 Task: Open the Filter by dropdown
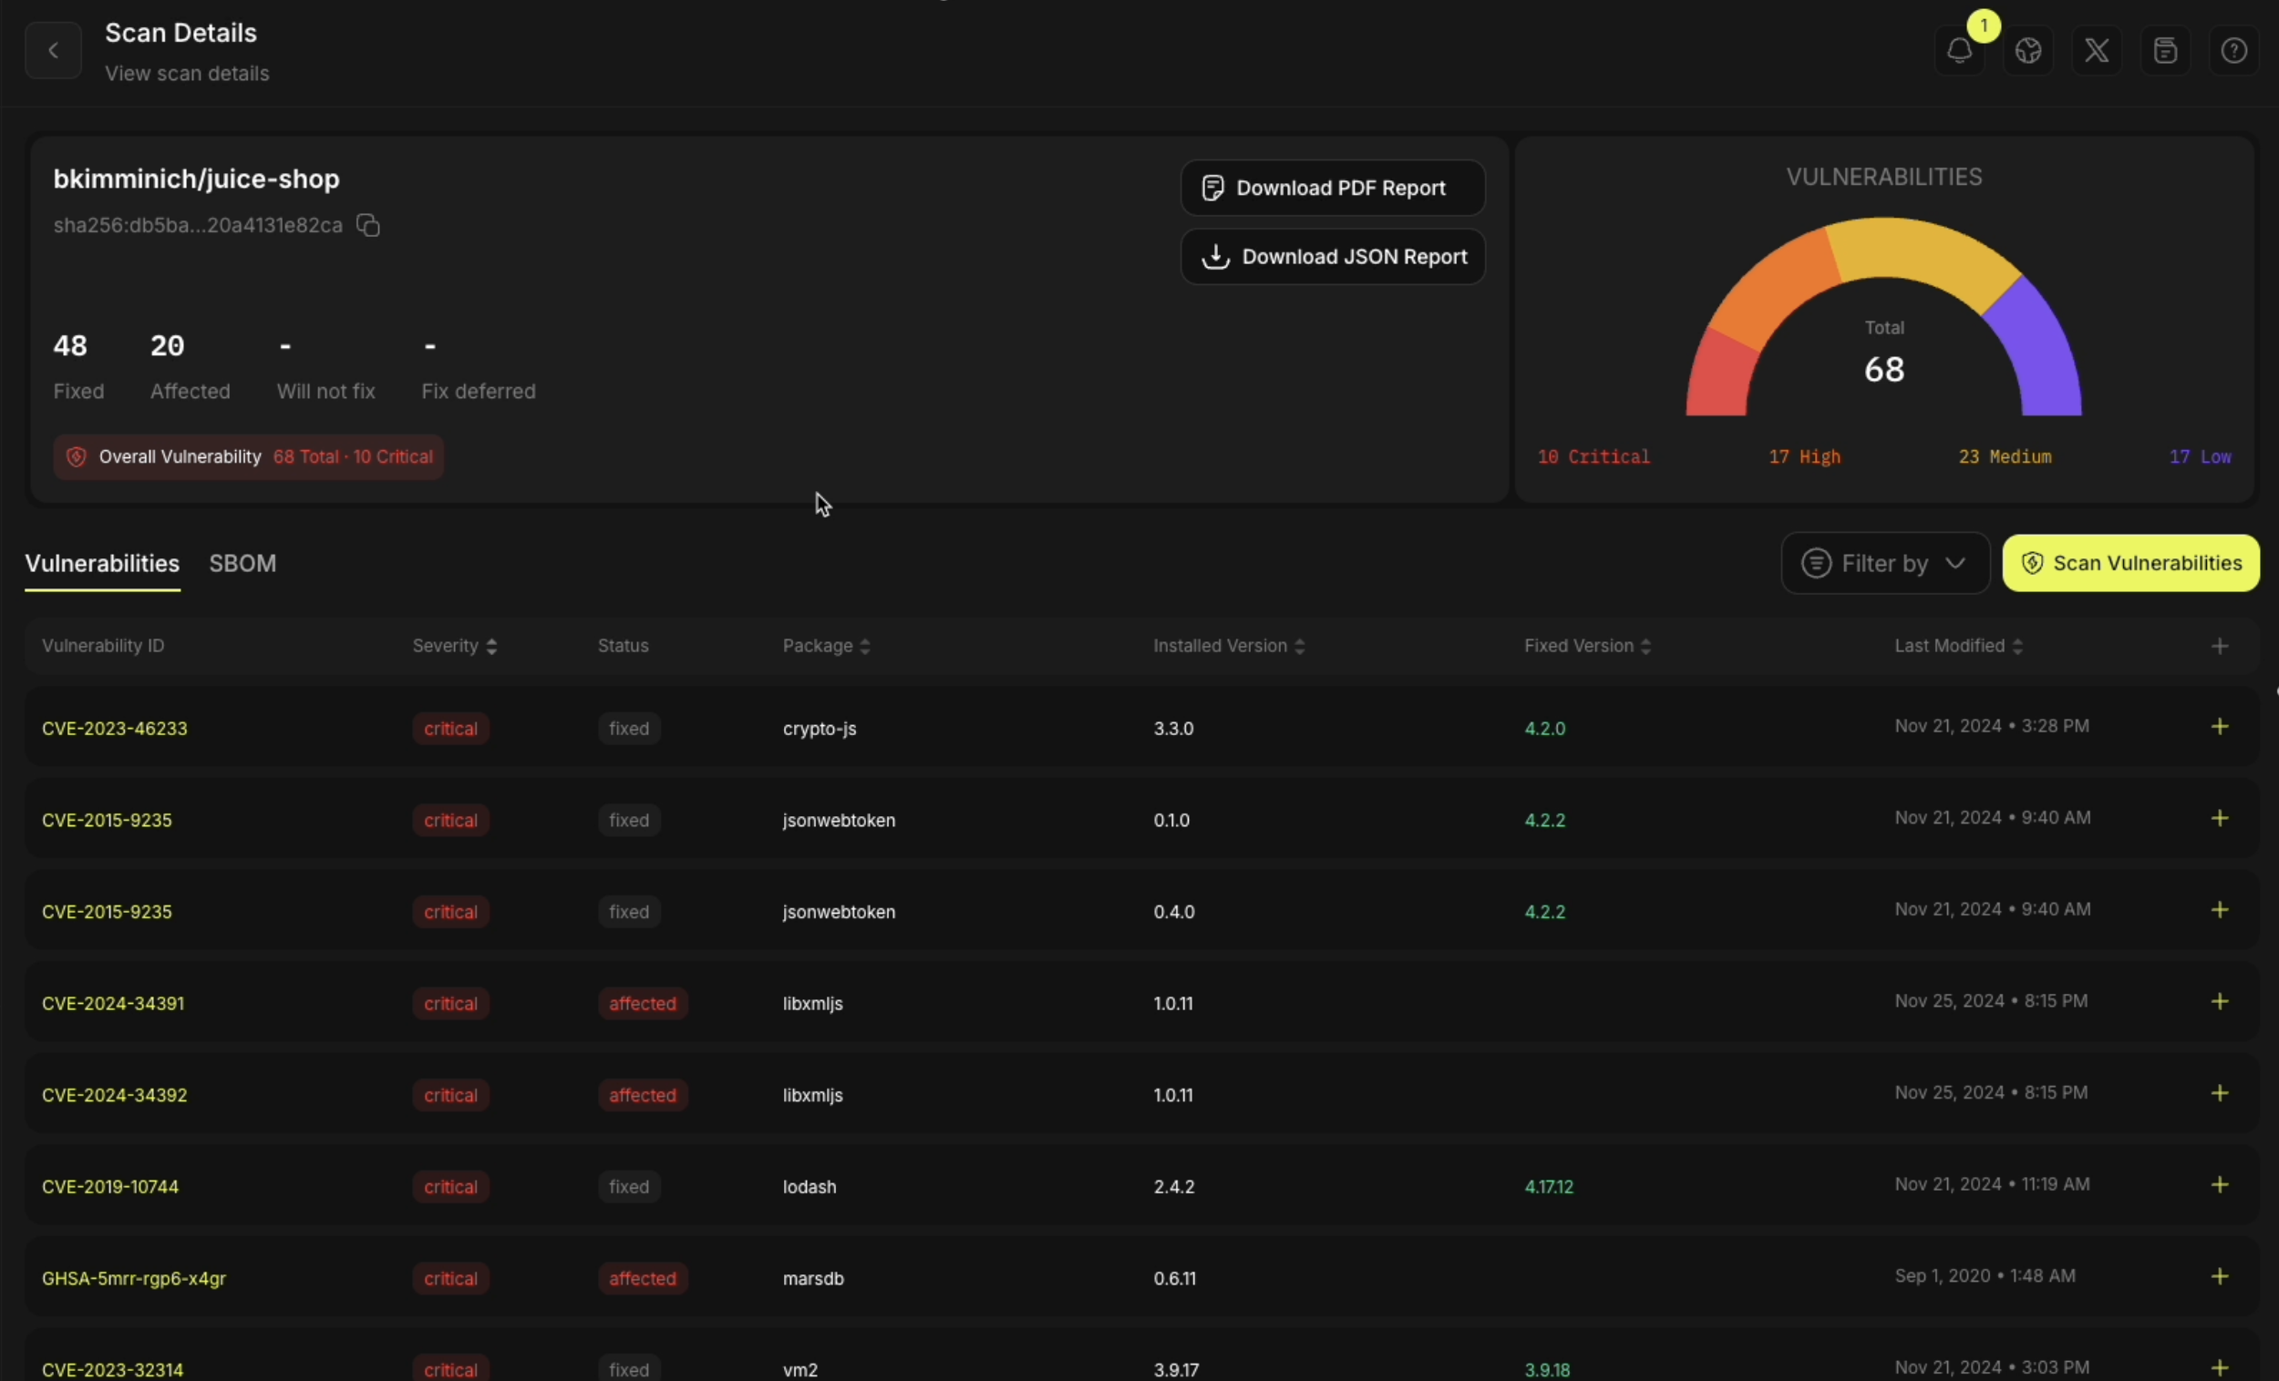tap(1884, 563)
